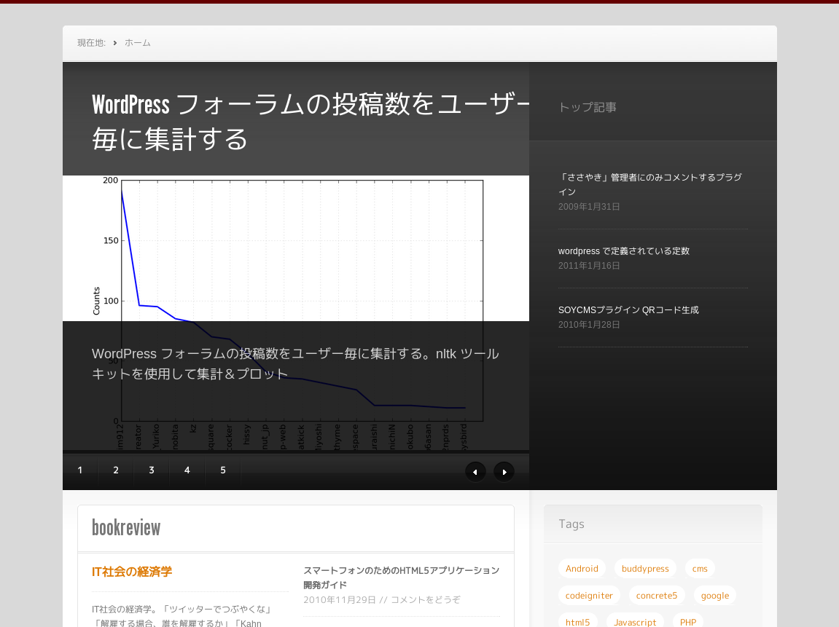
Task: Click the 2011年1月16日 date text
Action: 589,265
